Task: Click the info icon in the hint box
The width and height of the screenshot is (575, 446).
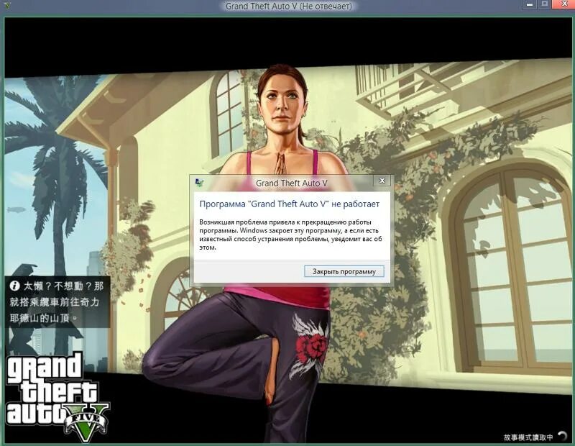Action: click(x=14, y=286)
